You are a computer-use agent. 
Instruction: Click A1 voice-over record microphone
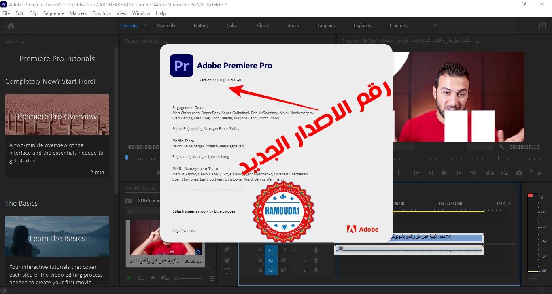point(316,250)
